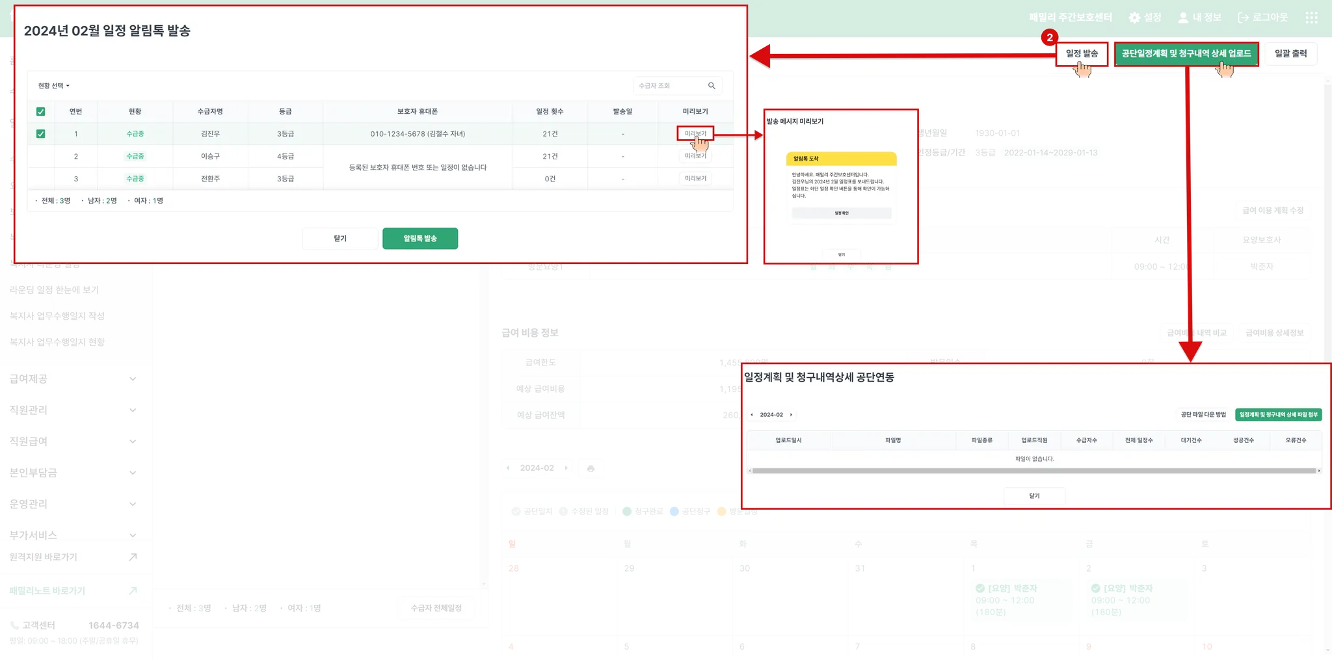Click the 로그아웃 logout icon

click(x=1243, y=18)
